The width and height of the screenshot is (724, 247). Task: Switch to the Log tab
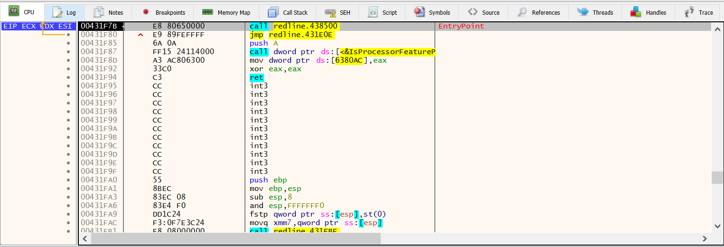pyautogui.click(x=64, y=12)
